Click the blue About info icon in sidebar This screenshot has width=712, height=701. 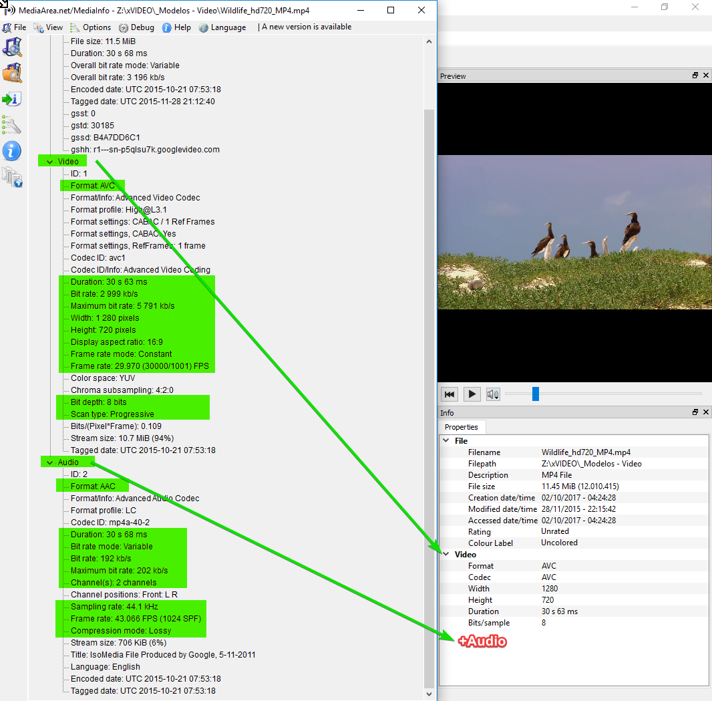click(12, 151)
